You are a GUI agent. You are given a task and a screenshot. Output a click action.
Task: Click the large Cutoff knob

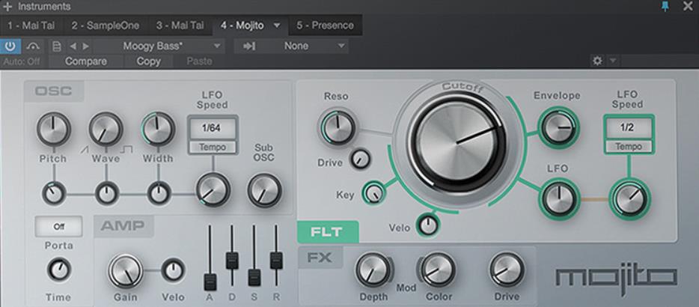click(x=457, y=142)
